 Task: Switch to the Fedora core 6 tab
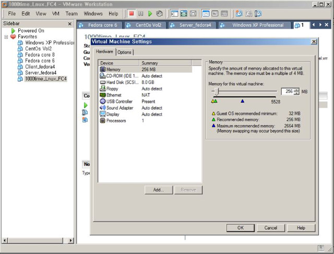click(x=100, y=25)
